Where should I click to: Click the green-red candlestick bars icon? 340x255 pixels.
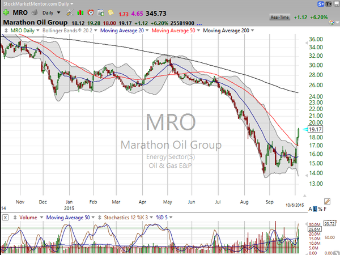click(80, 13)
